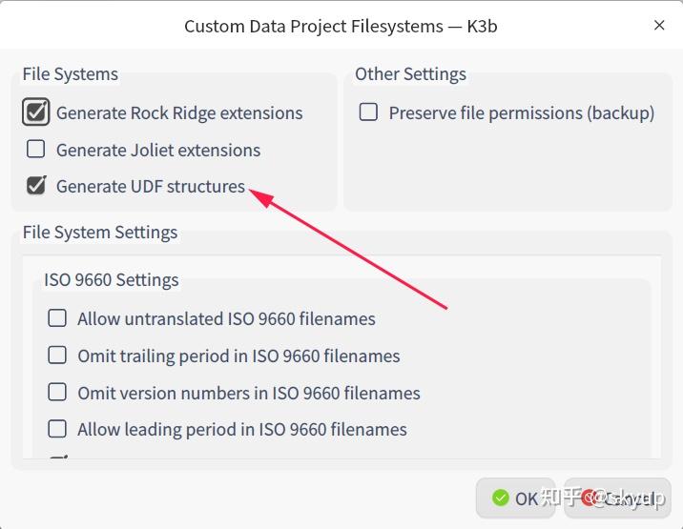
Task: Confirm settings with the OK button
Action: click(x=516, y=498)
